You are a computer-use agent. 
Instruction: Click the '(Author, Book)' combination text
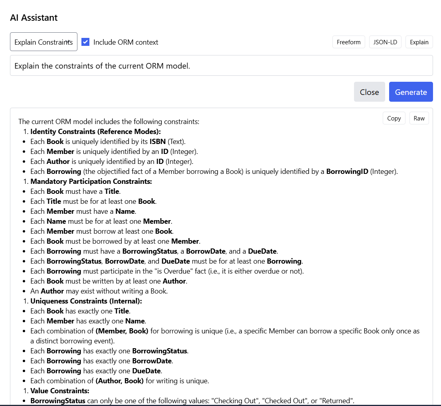(x=120, y=381)
